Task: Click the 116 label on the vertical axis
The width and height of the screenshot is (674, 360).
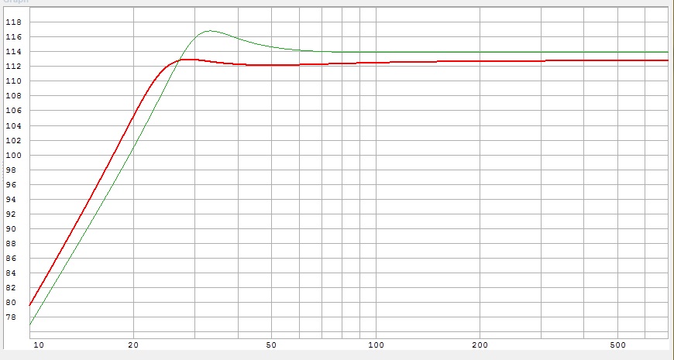Action: tap(14, 37)
